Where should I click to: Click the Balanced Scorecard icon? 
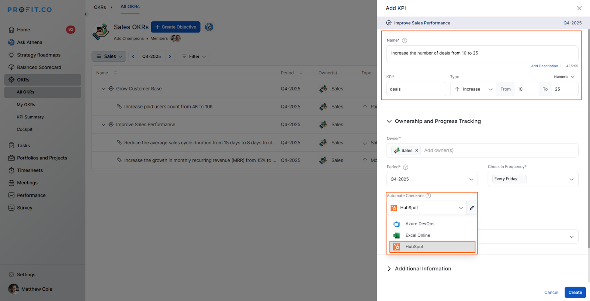tap(11, 68)
